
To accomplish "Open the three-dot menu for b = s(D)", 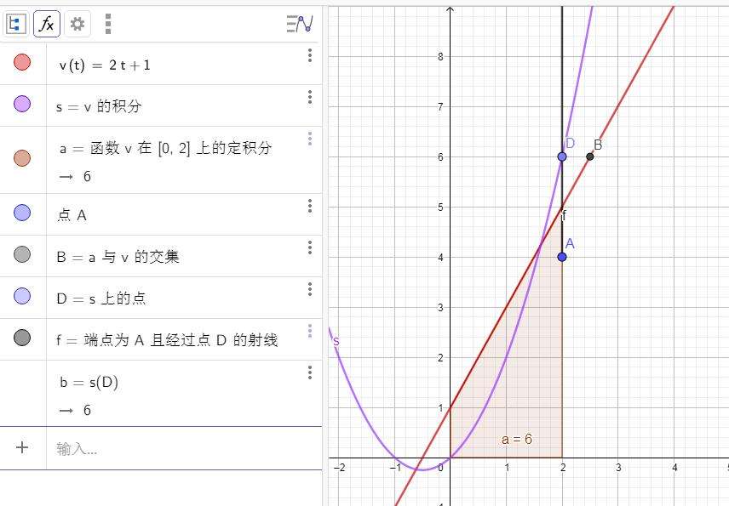I will coord(309,372).
